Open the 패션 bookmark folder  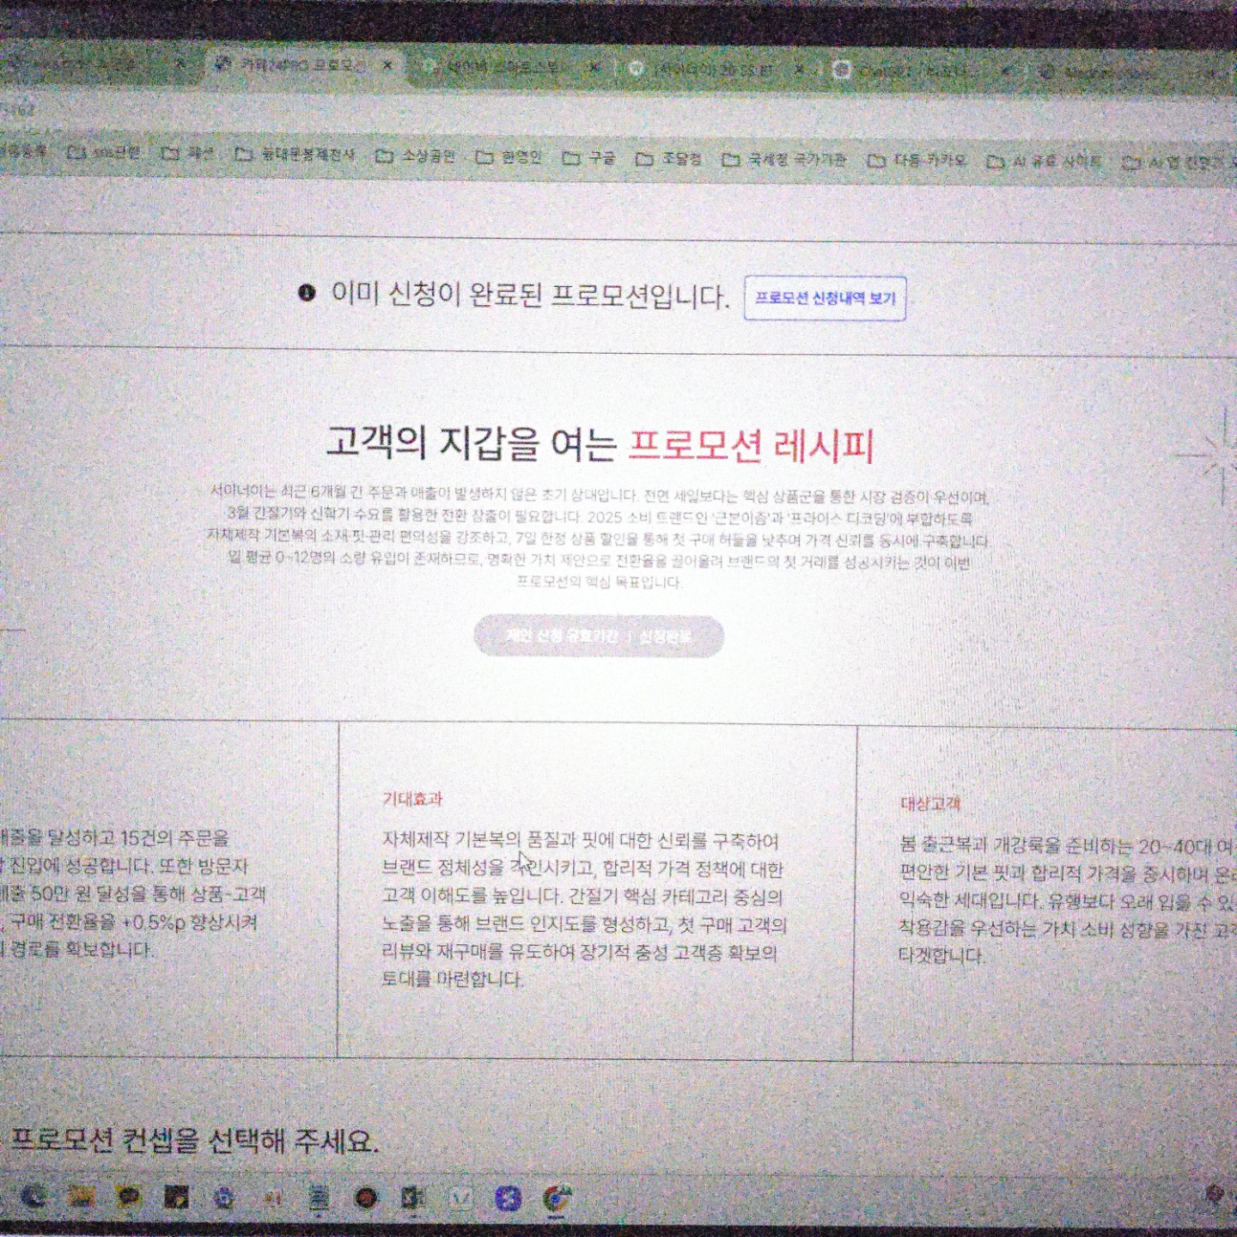[x=188, y=153]
